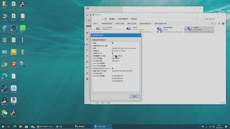Viewport: 230px width, 129px height.
Task: Open WeChat desktop shortcut
Action: point(5,114)
